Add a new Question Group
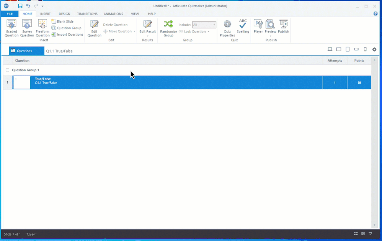This screenshot has width=382, height=241. click(66, 28)
